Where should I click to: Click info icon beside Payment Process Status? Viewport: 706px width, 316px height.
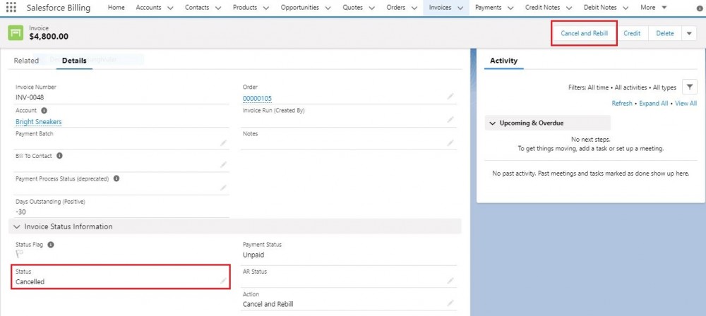(x=116, y=178)
